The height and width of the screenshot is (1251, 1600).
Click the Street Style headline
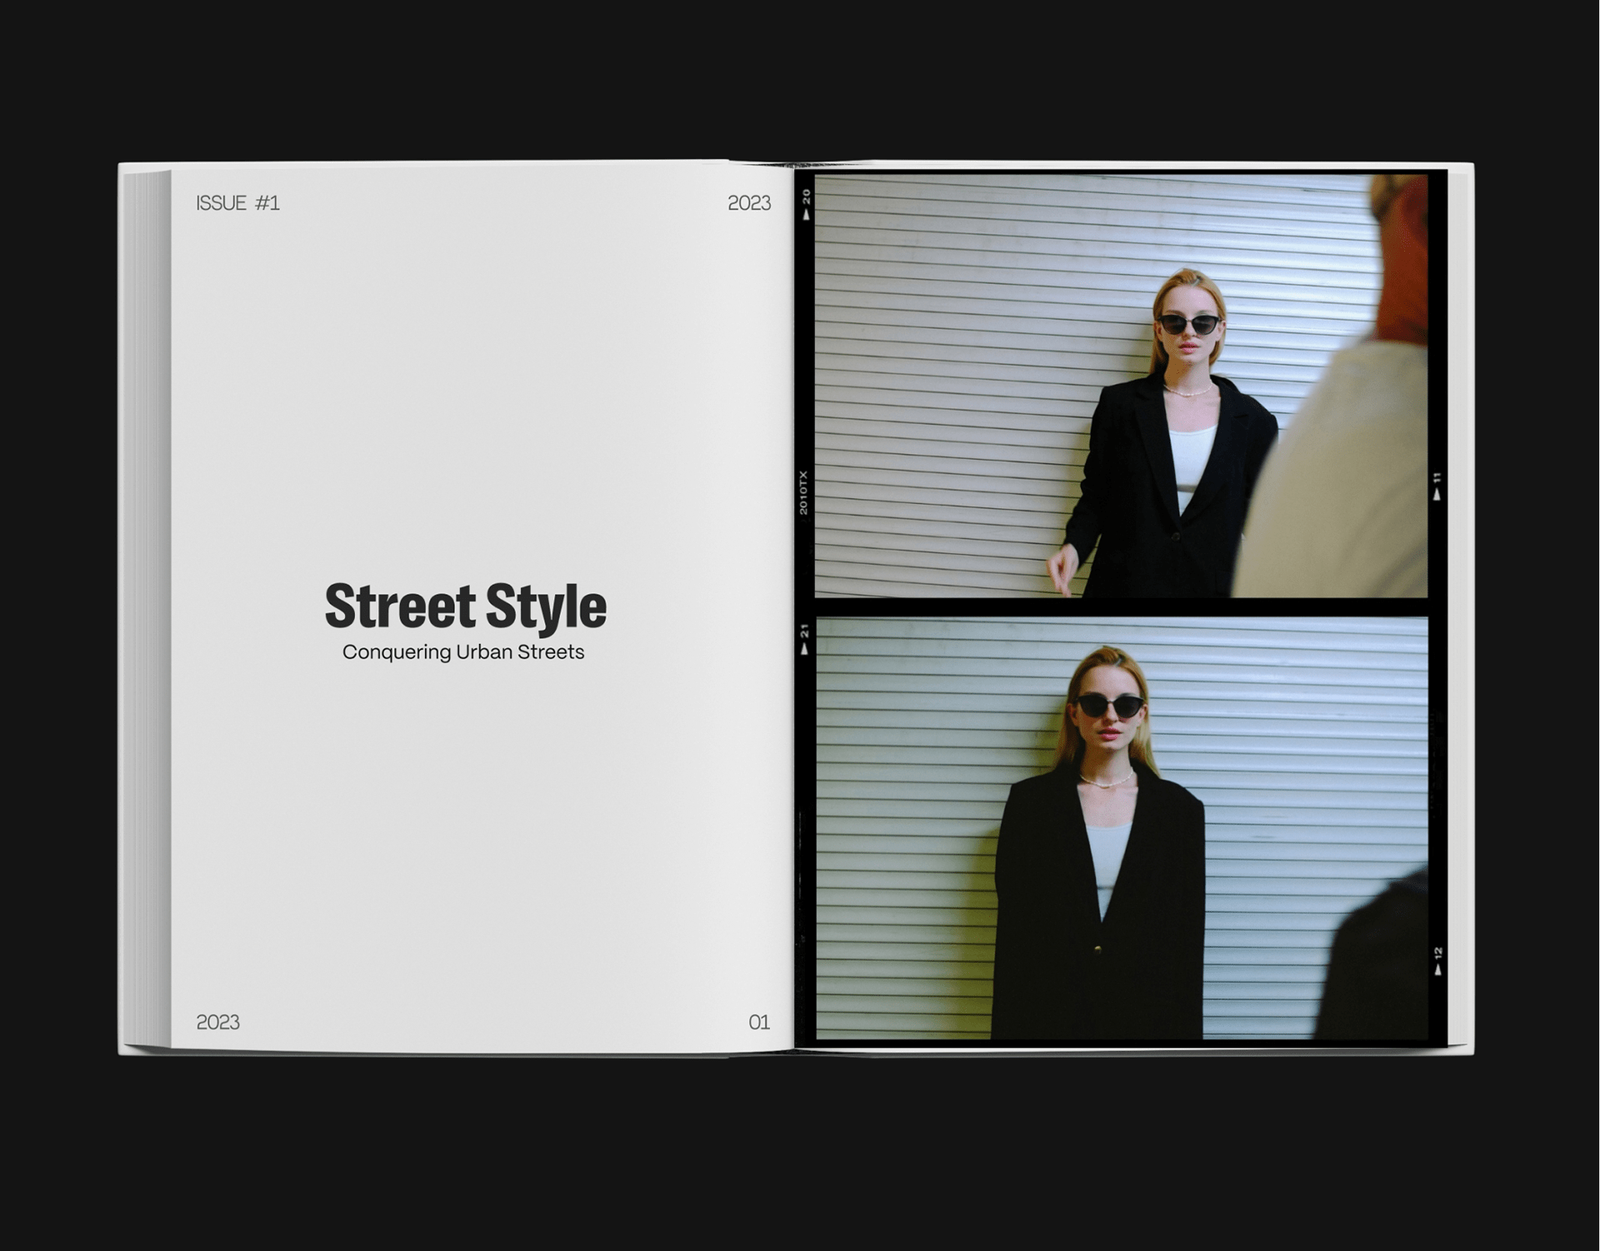[x=465, y=606]
